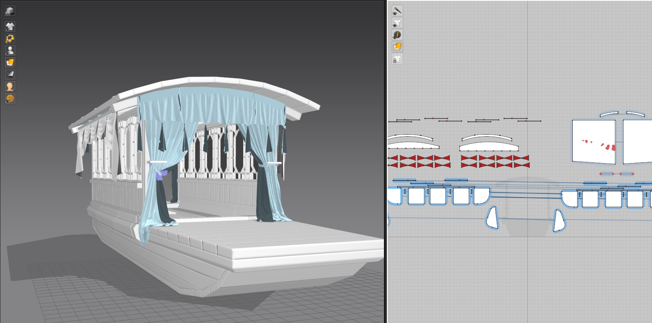Open the 3D render quality cube icon
The image size is (652, 323).
pos(10,11)
